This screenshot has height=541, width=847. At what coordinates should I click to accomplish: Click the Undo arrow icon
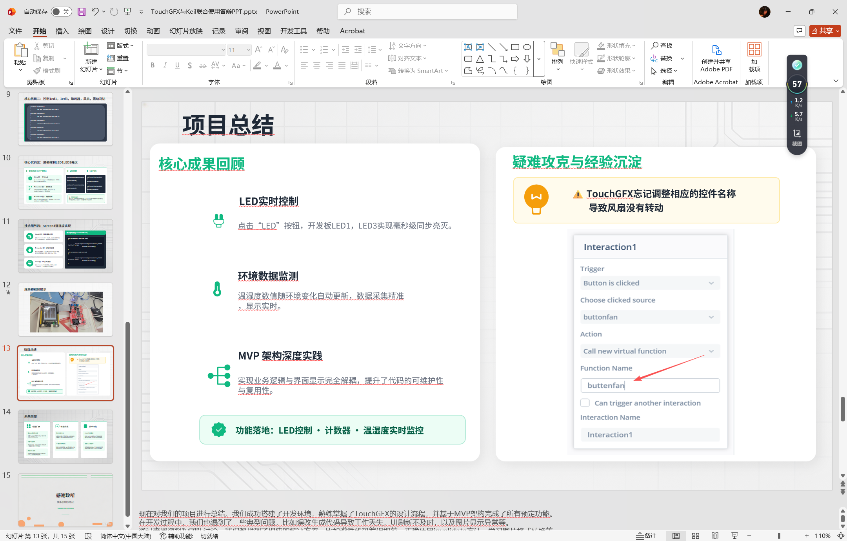[x=95, y=12]
